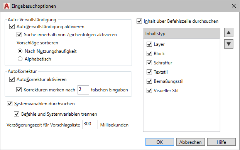Viewport: 240px width, 150px height.
Task: Click the falschen Eingaben number field
Action: 83,90
